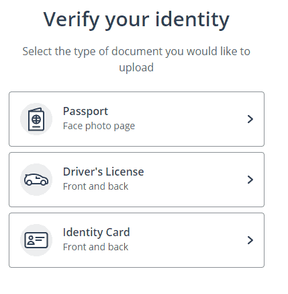288x294 pixels.
Task: Choose the Driver's License option card
Action: coord(136,180)
